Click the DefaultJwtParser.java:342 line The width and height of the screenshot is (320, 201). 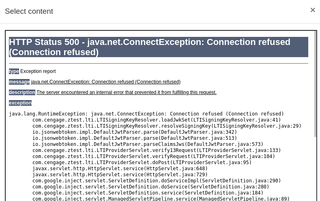(x=135, y=132)
